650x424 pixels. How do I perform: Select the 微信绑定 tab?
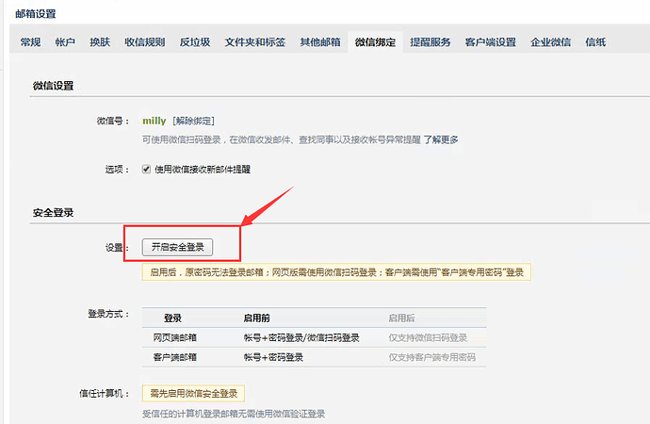[x=374, y=42]
